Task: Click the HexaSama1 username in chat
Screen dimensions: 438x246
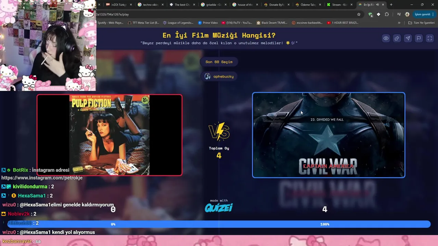Action: [x=31, y=196]
